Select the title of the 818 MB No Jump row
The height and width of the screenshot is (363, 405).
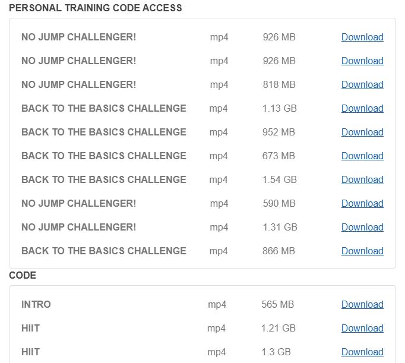(x=78, y=84)
